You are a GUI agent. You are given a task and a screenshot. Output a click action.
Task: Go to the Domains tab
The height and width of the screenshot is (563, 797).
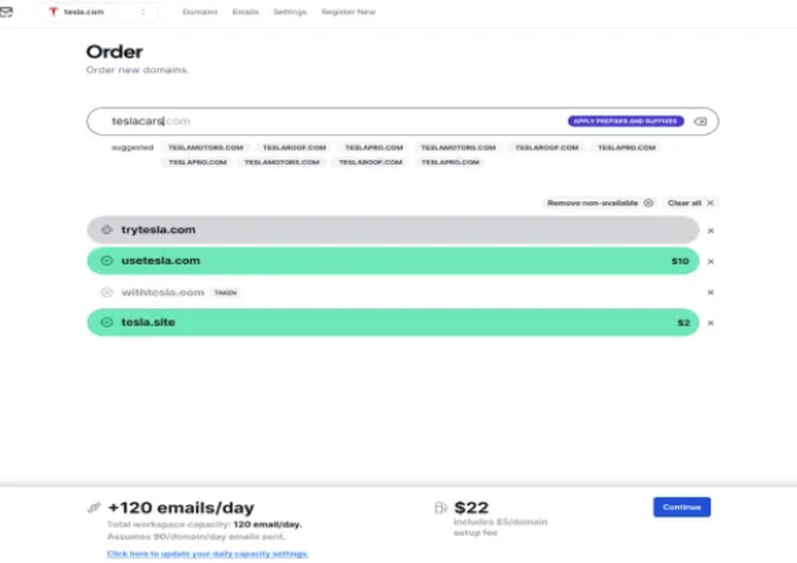pos(200,12)
